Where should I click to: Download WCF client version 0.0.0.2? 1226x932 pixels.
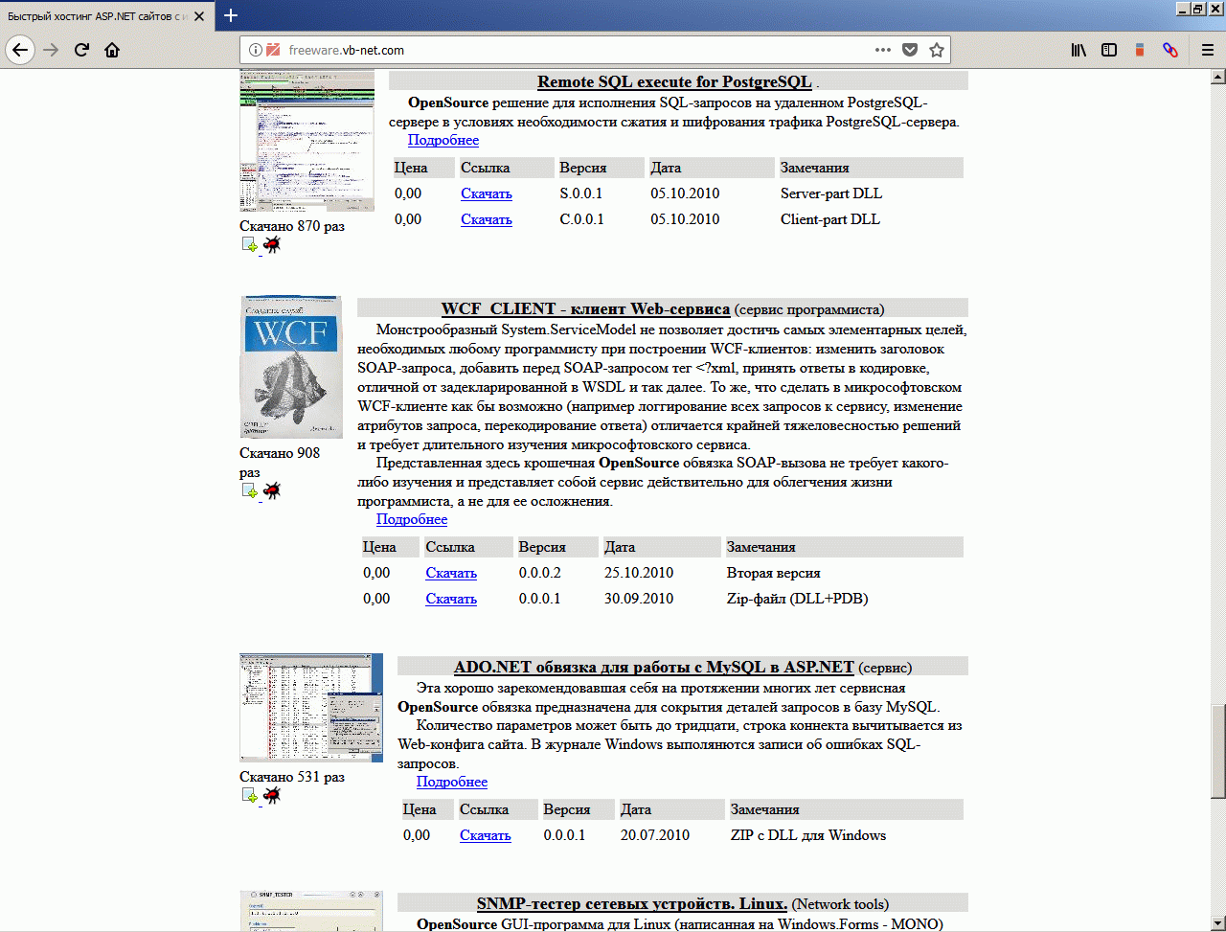tap(451, 573)
